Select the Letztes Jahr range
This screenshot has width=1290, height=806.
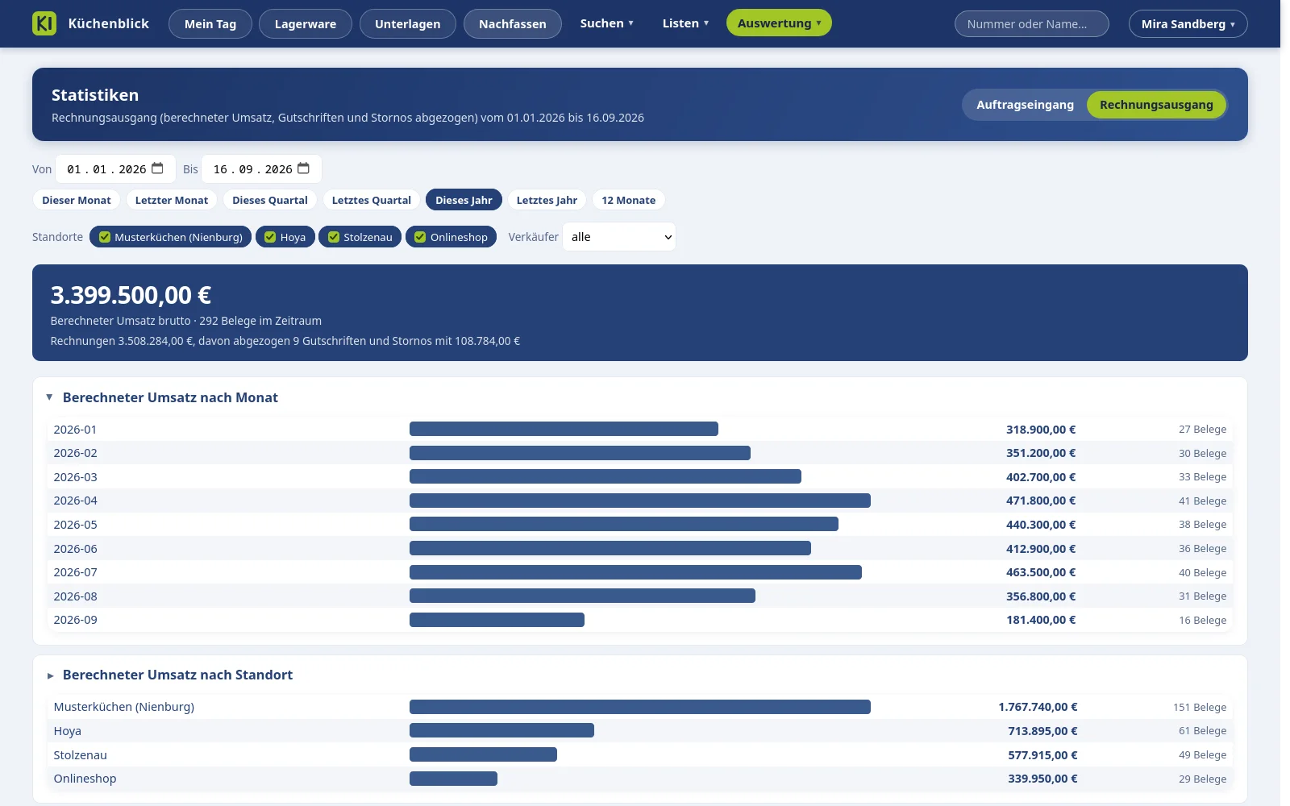547,200
